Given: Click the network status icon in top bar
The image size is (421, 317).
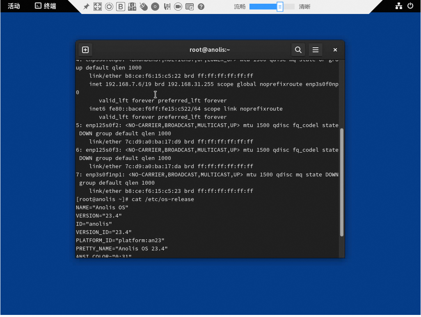Looking at the screenshot, I should (x=398, y=6).
